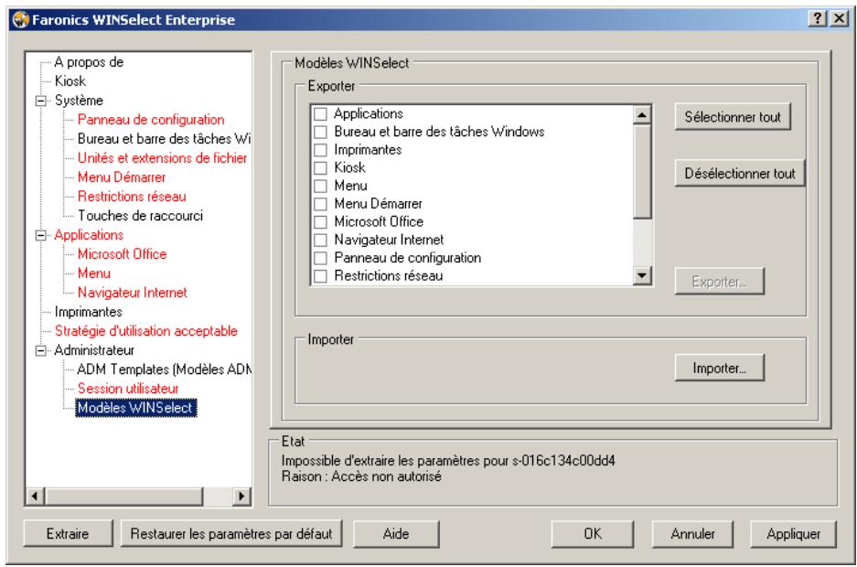Click the Désélectionner tout button
Viewport: 857px width, 567px height.
740,174
